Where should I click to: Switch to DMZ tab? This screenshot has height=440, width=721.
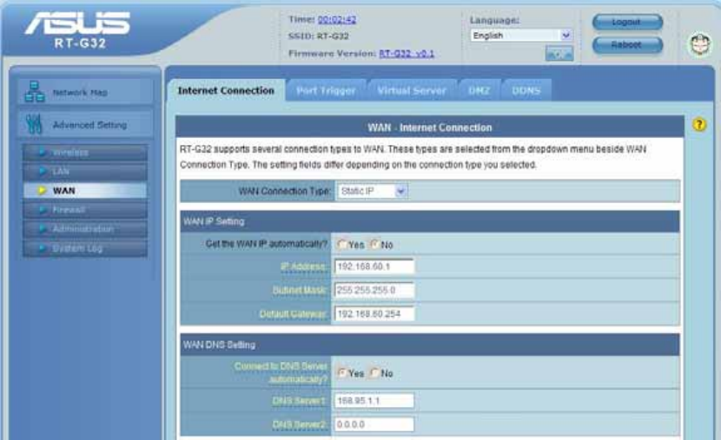[479, 90]
